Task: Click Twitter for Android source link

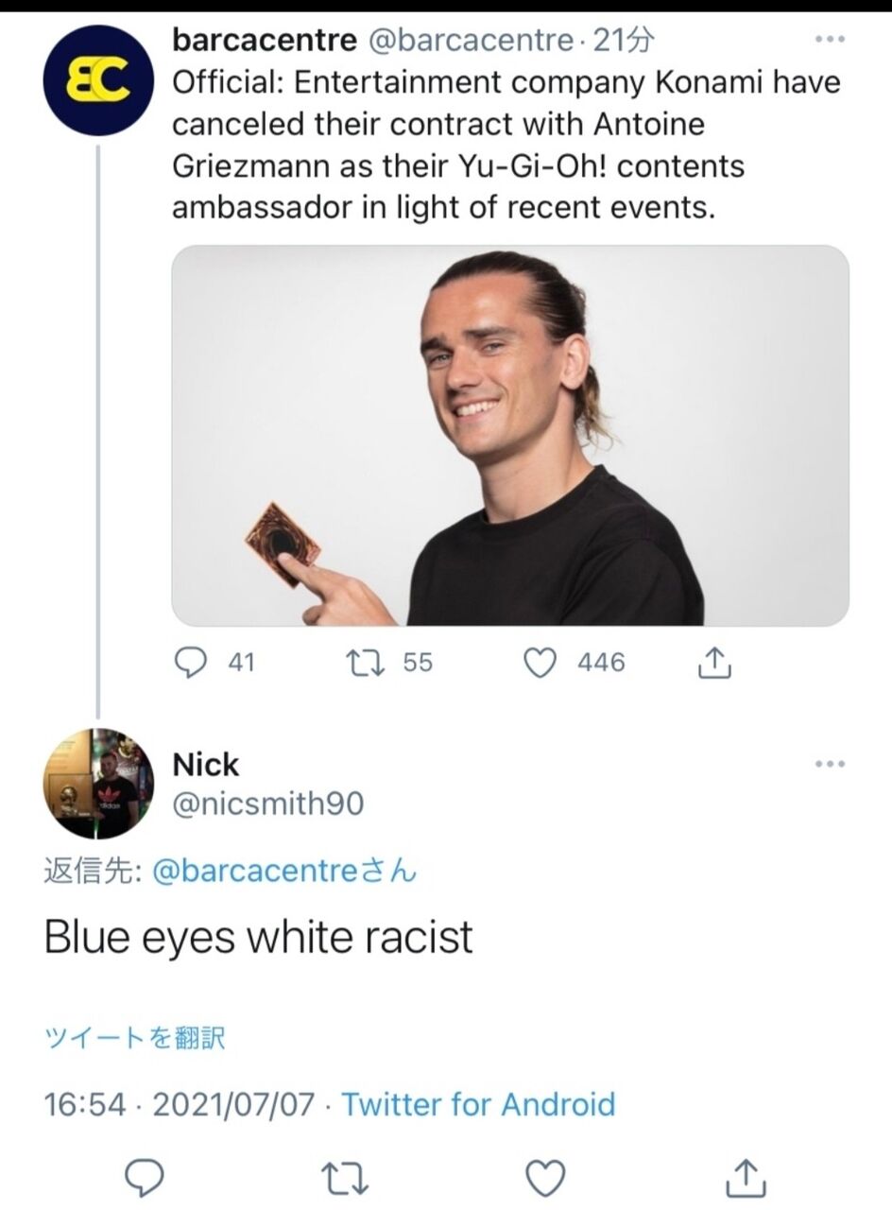Action: point(478,1104)
